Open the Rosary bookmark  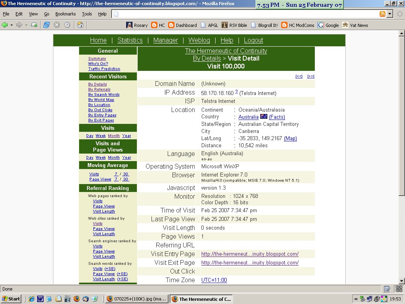pyautogui.click(x=136, y=25)
